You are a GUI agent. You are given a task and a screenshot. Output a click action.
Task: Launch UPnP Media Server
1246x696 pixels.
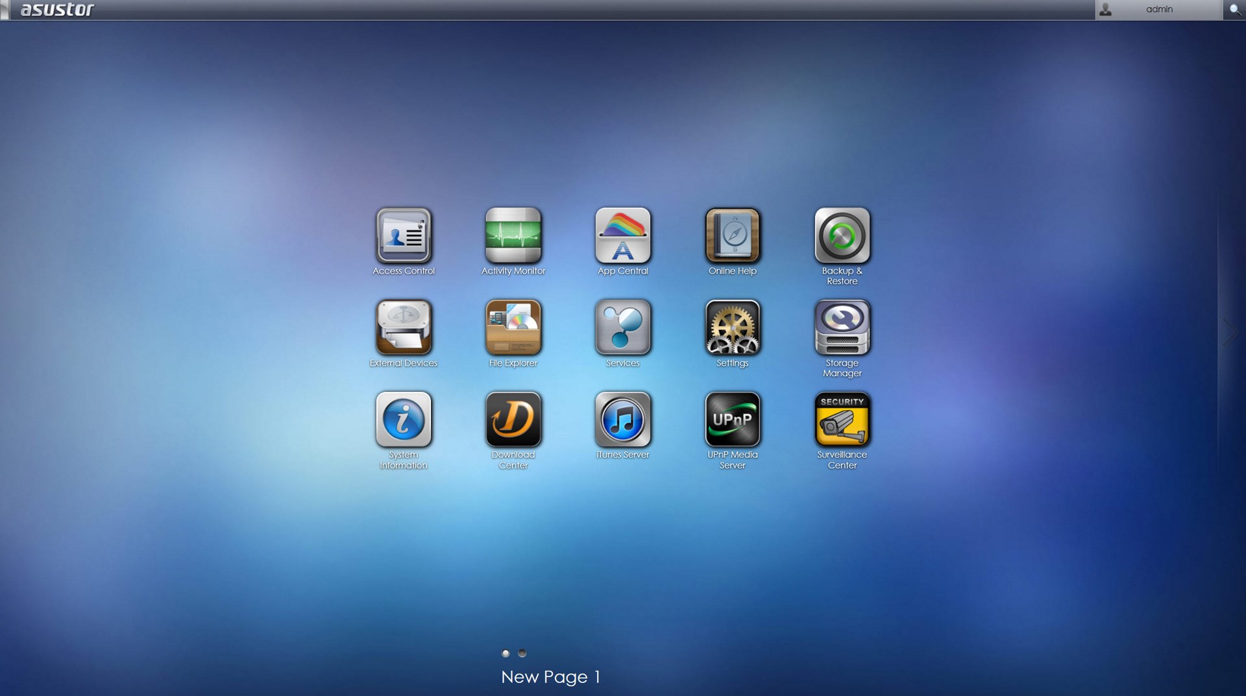(732, 419)
